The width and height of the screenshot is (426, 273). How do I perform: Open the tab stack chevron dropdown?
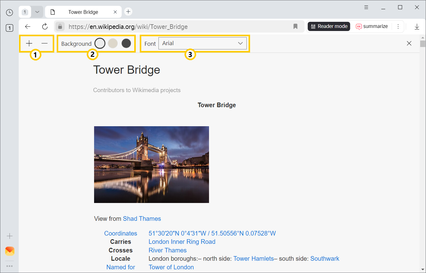37,11
